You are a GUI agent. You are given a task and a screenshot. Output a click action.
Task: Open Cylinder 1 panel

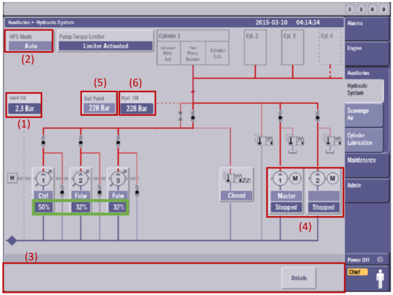[192, 47]
